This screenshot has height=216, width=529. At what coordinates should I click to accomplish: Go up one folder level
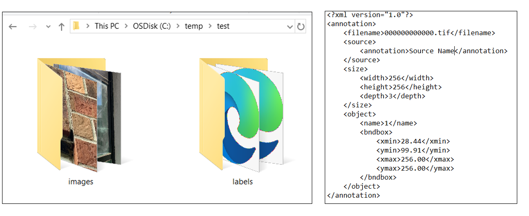pyautogui.click(x=61, y=26)
